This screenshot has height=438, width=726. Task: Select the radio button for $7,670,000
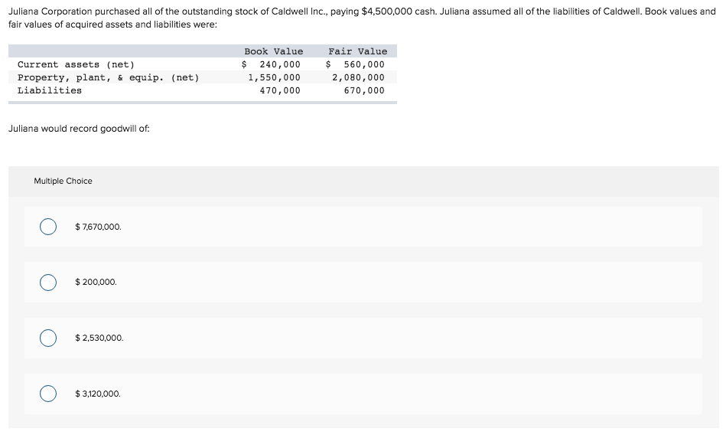coord(48,227)
